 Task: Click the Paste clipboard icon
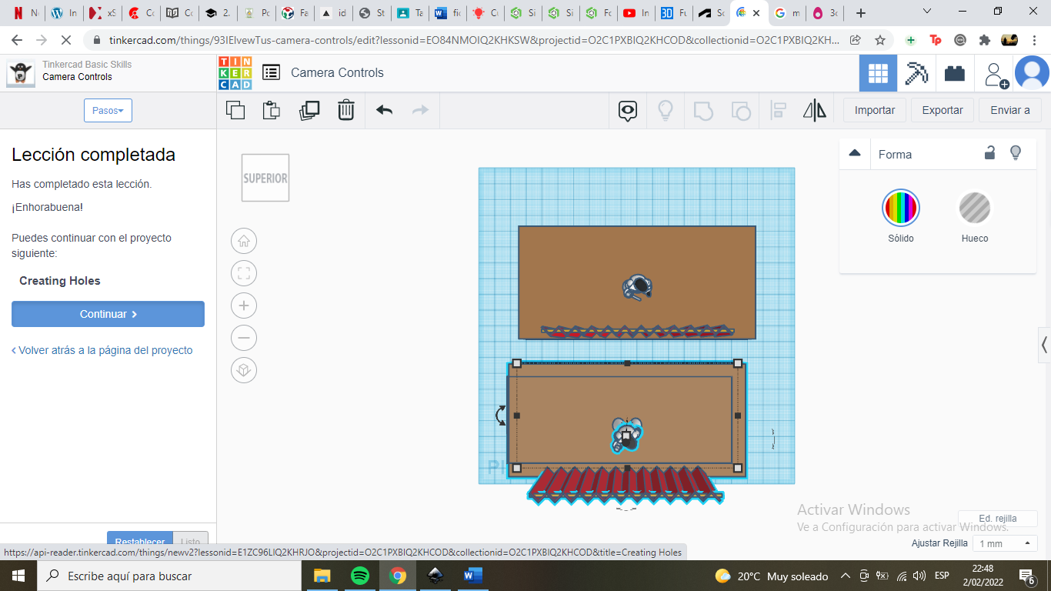click(271, 110)
